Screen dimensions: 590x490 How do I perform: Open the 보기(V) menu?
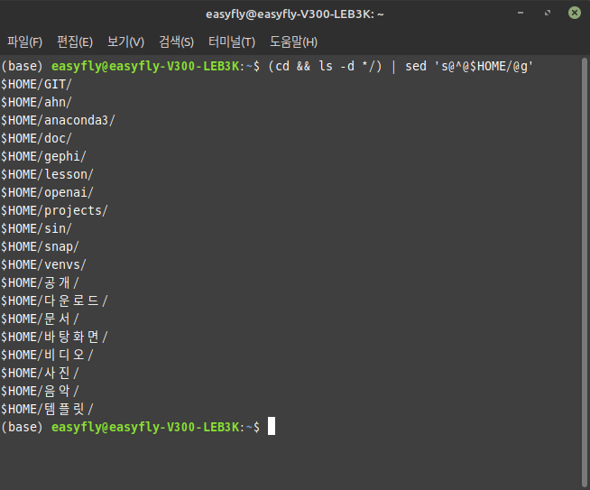point(125,42)
